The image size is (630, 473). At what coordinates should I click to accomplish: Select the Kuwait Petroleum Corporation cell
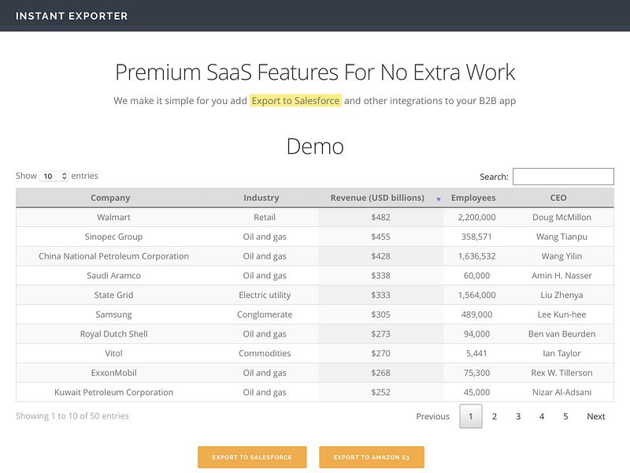(113, 392)
